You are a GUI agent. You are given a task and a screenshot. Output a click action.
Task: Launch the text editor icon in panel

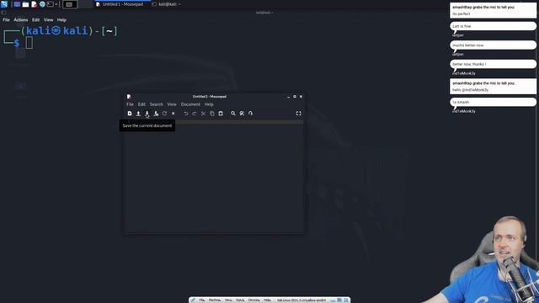[34, 4]
